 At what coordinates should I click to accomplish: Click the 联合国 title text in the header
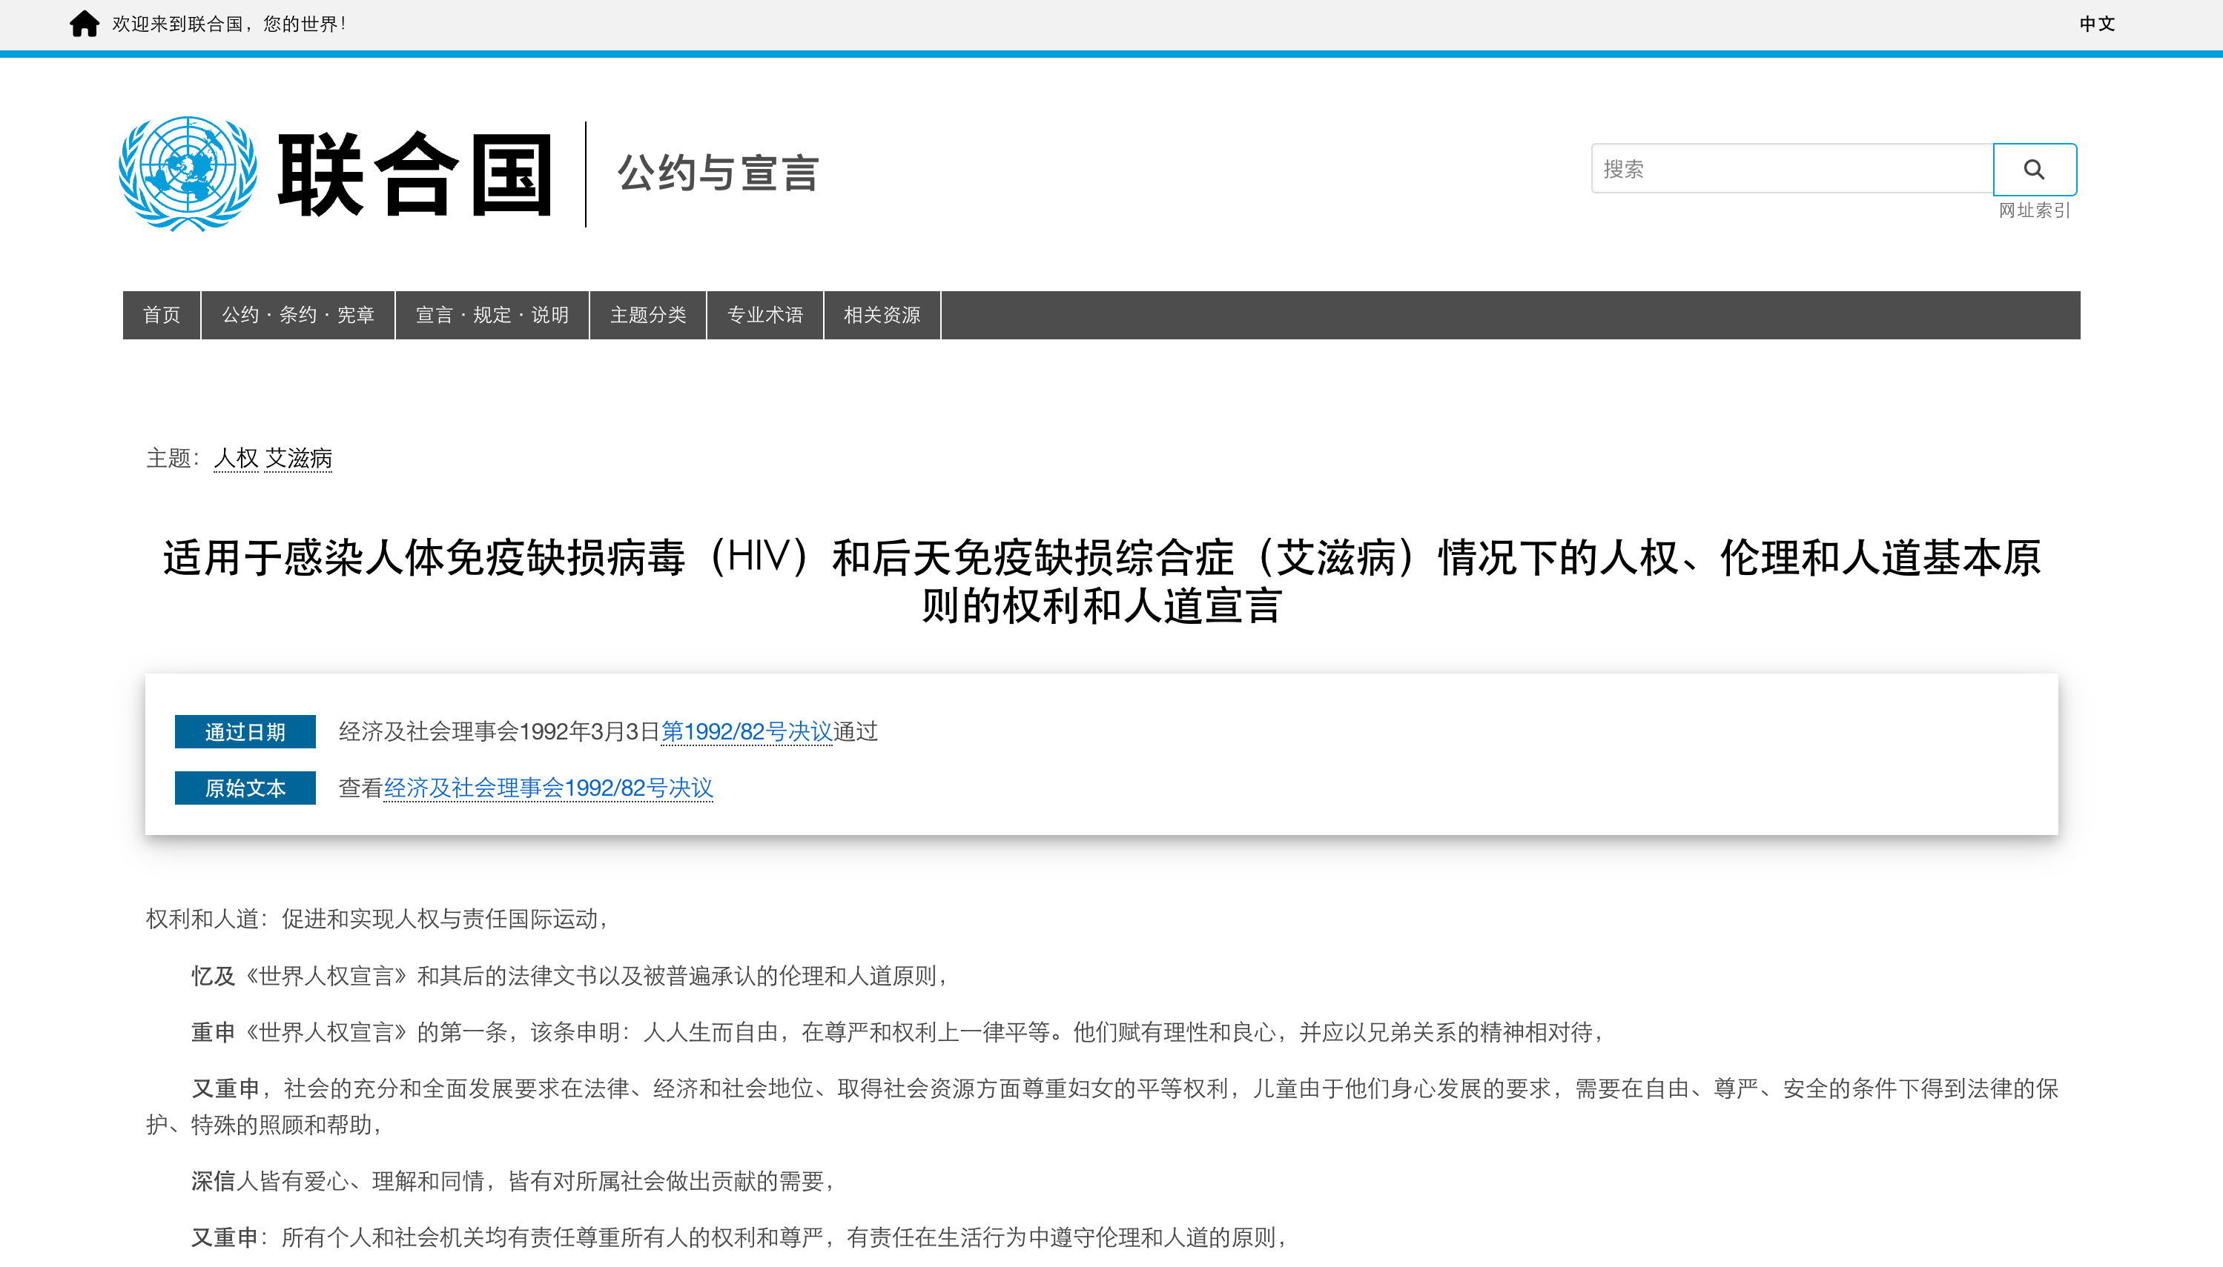tap(415, 174)
